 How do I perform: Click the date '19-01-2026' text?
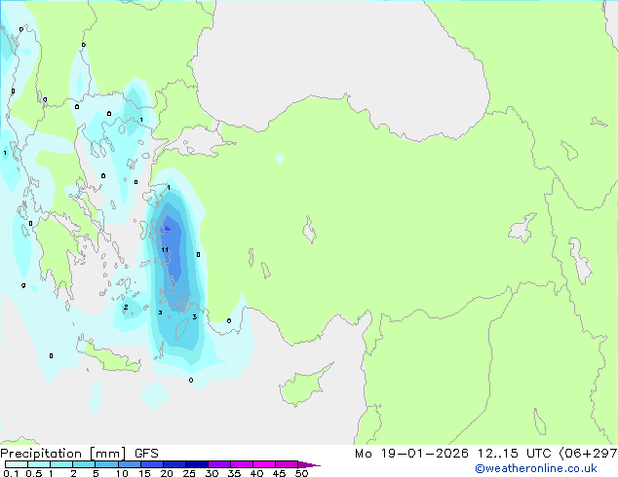click(x=424, y=454)
